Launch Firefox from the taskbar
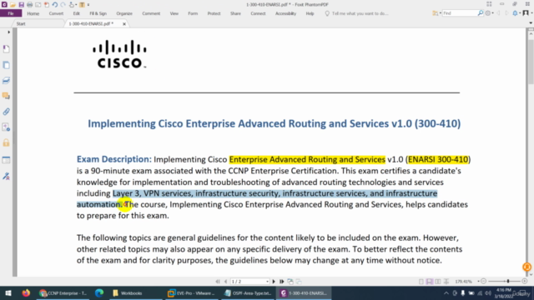This screenshot has width=534, height=300. click(x=26, y=292)
